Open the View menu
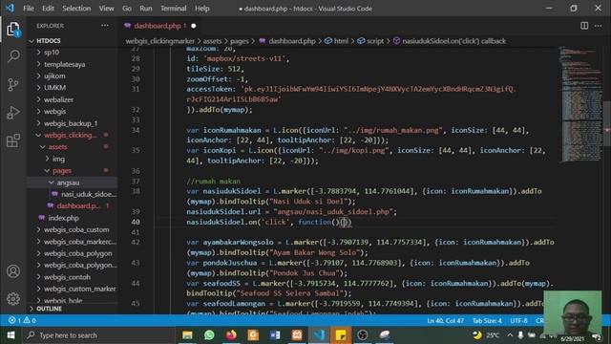Image resolution: width=611 pixels, height=344 pixels. pos(106,9)
